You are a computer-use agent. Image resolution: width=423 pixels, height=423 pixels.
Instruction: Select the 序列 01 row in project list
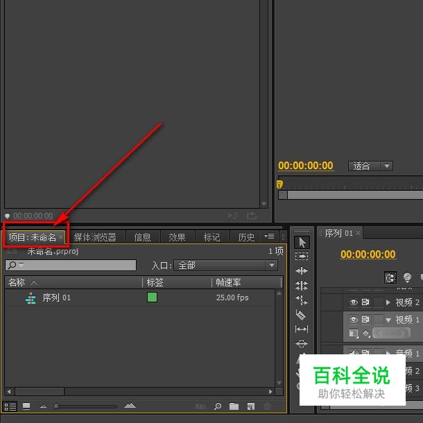140,297
